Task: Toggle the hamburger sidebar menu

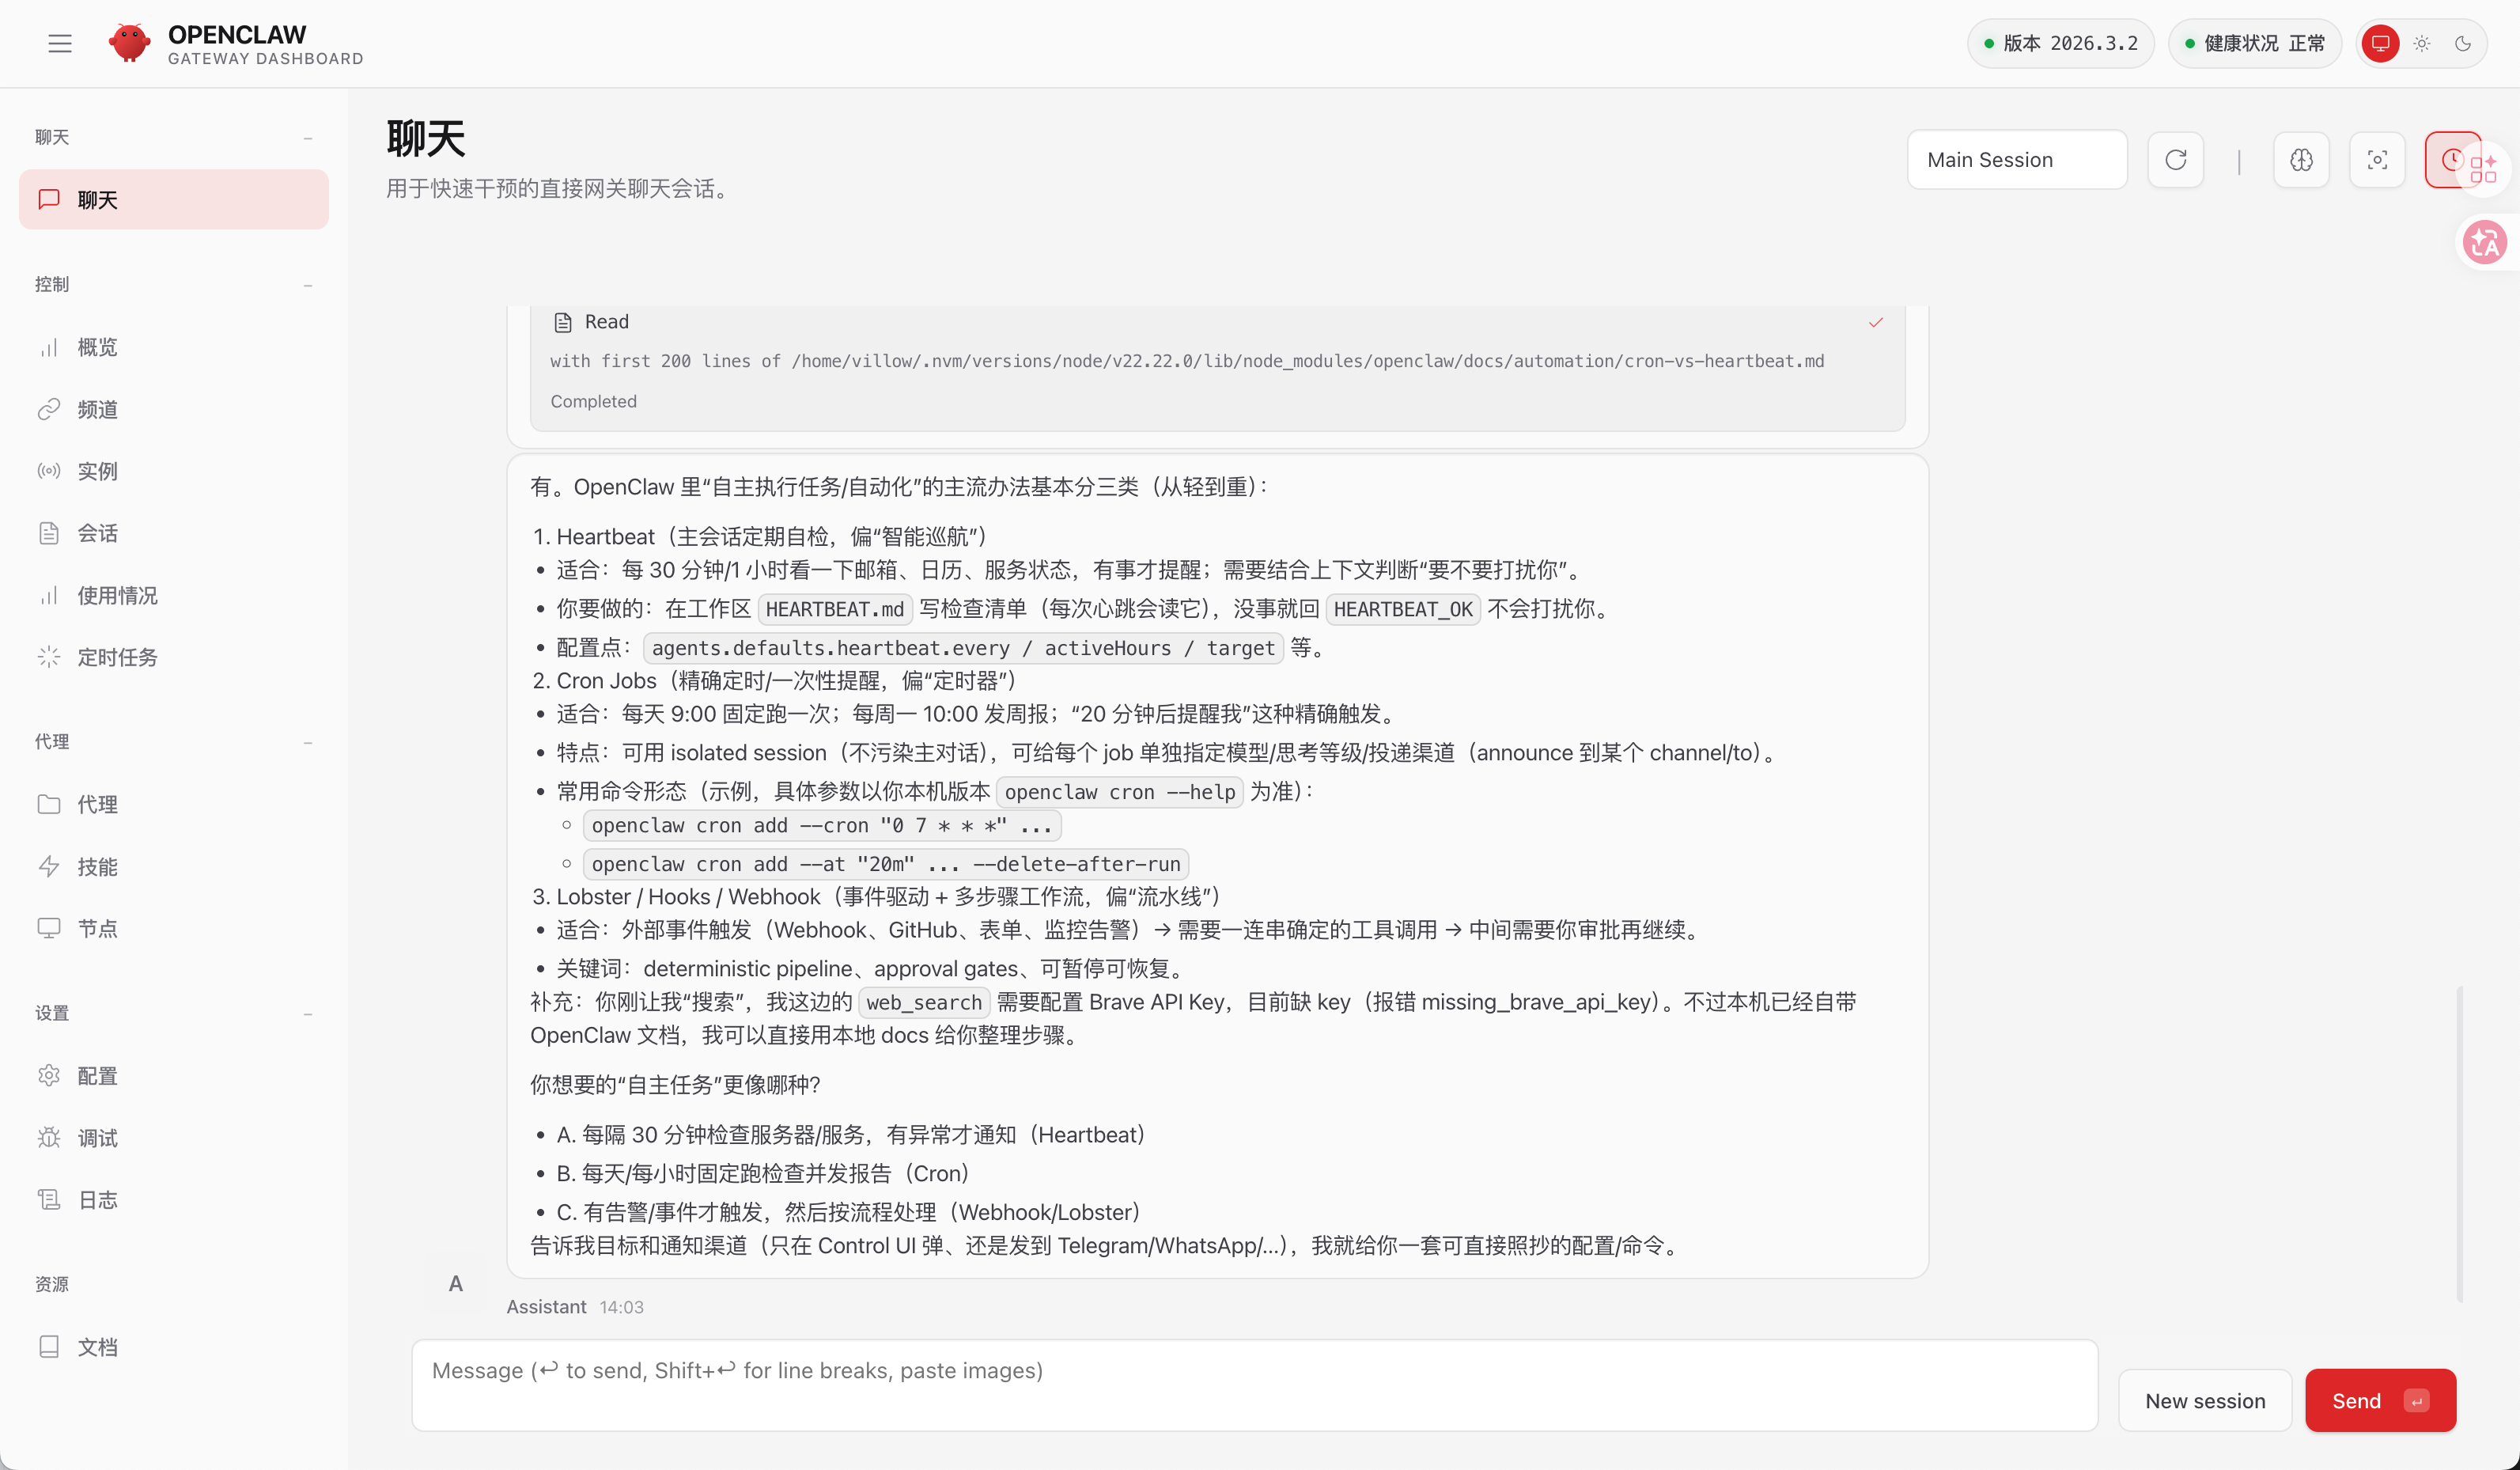Action: [x=60, y=43]
